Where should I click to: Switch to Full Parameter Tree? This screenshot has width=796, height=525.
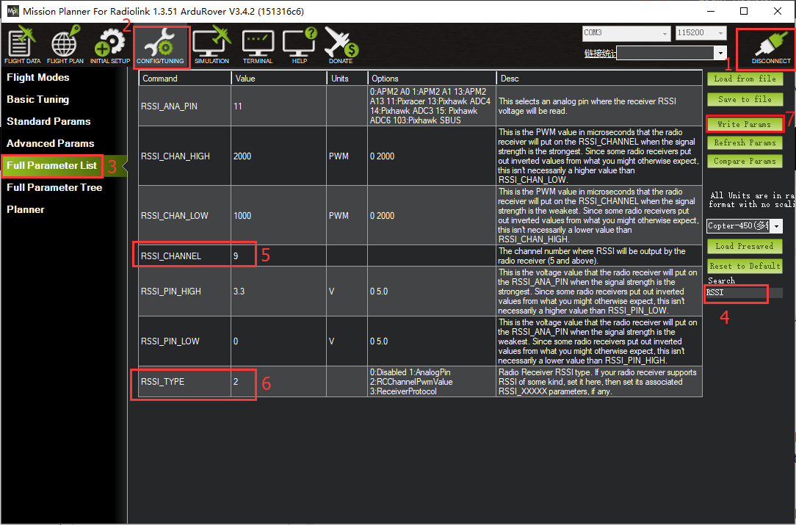point(54,187)
